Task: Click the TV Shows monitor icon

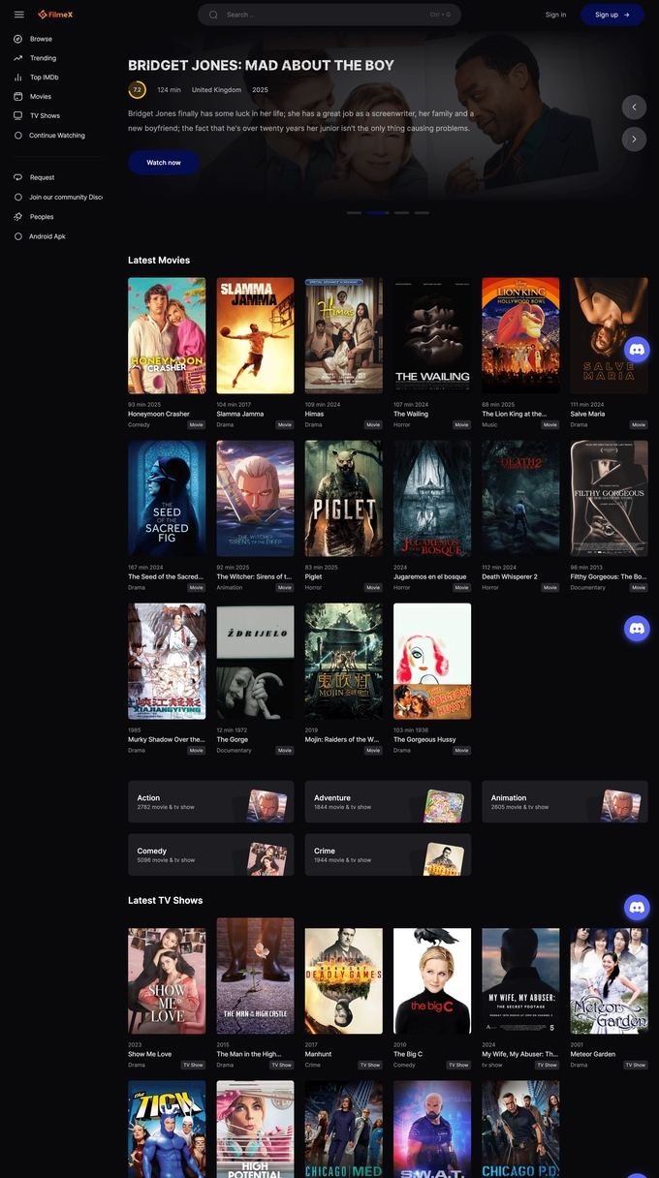Action: (18, 115)
